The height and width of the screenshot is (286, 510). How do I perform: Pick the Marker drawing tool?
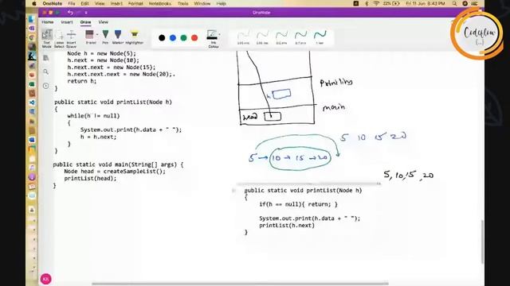[x=118, y=37]
